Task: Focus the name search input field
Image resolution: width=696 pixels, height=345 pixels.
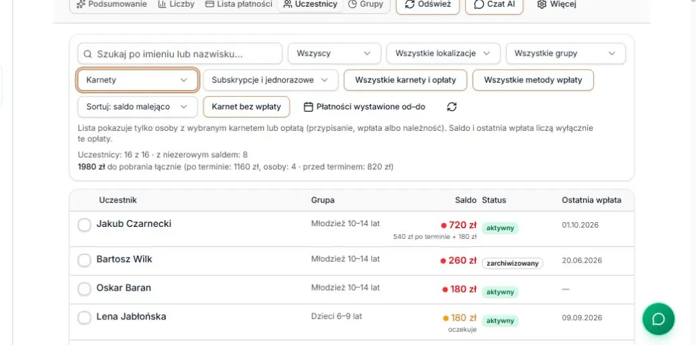Action: pyautogui.click(x=180, y=54)
